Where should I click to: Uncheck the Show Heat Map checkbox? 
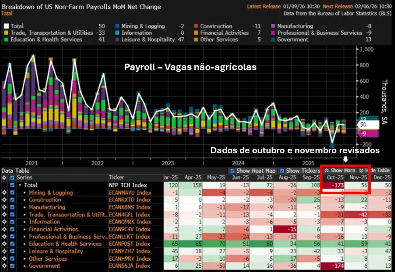(232, 171)
